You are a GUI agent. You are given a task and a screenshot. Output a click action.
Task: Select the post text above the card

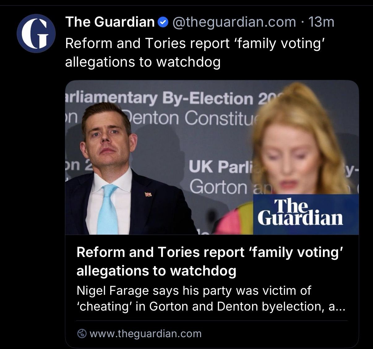195,52
